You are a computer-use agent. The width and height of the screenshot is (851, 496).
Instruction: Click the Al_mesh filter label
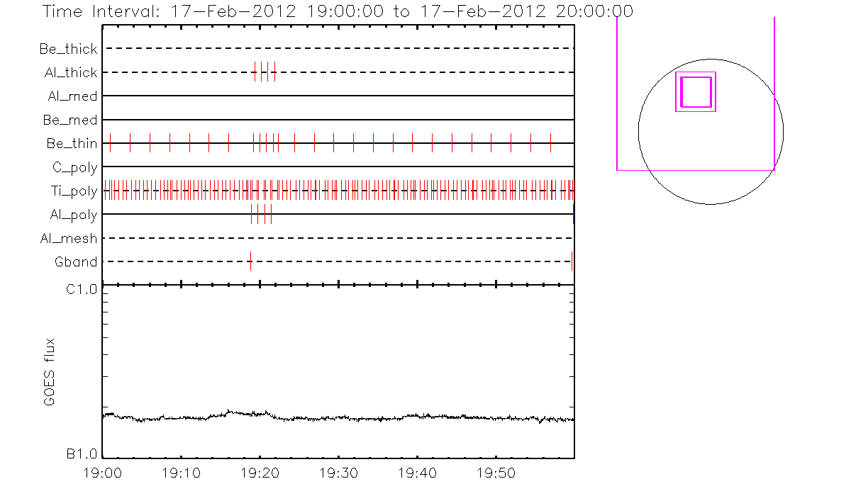pos(69,239)
